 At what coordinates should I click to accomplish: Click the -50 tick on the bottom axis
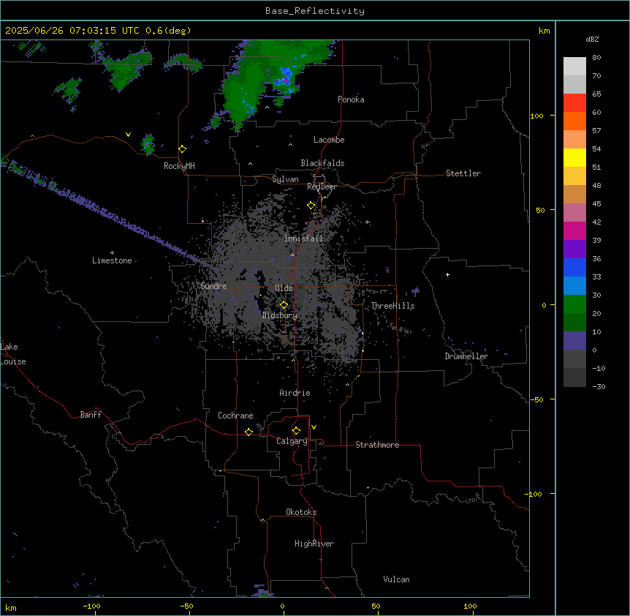pos(186,606)
